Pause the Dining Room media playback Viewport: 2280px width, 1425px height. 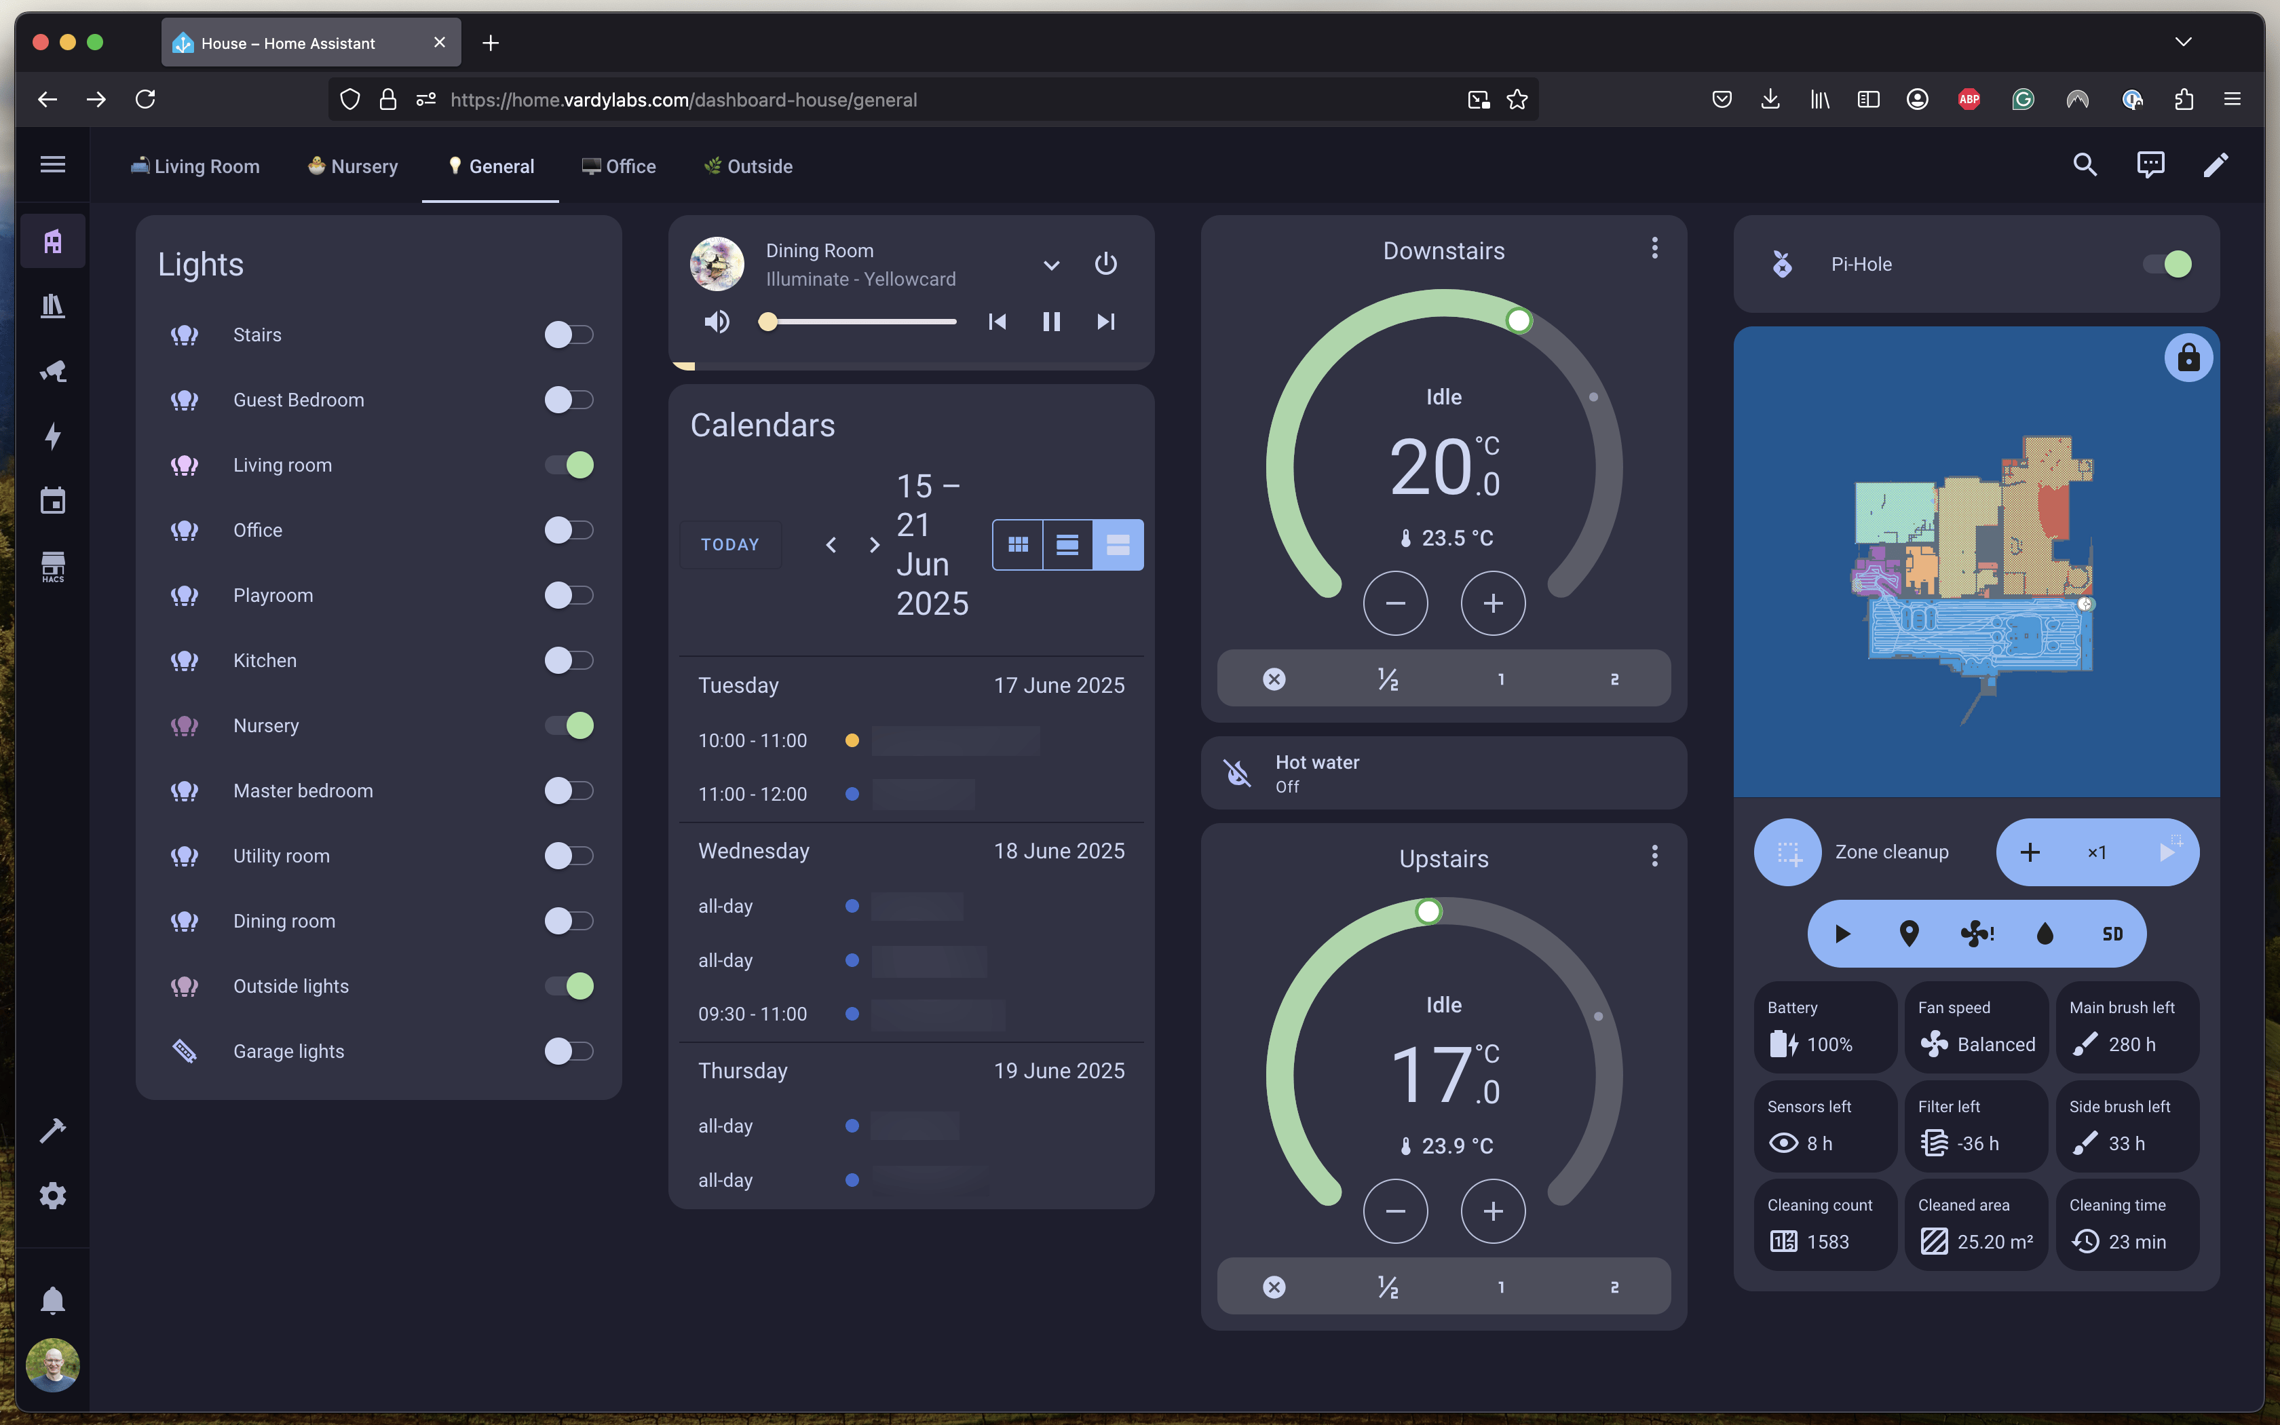(1051, 322)
